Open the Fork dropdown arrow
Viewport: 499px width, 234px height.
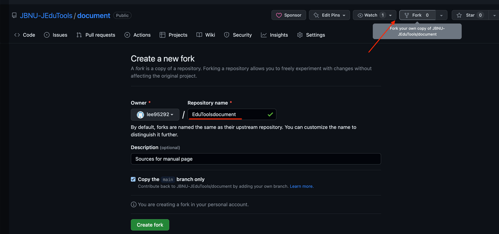(x=441, y=15)
